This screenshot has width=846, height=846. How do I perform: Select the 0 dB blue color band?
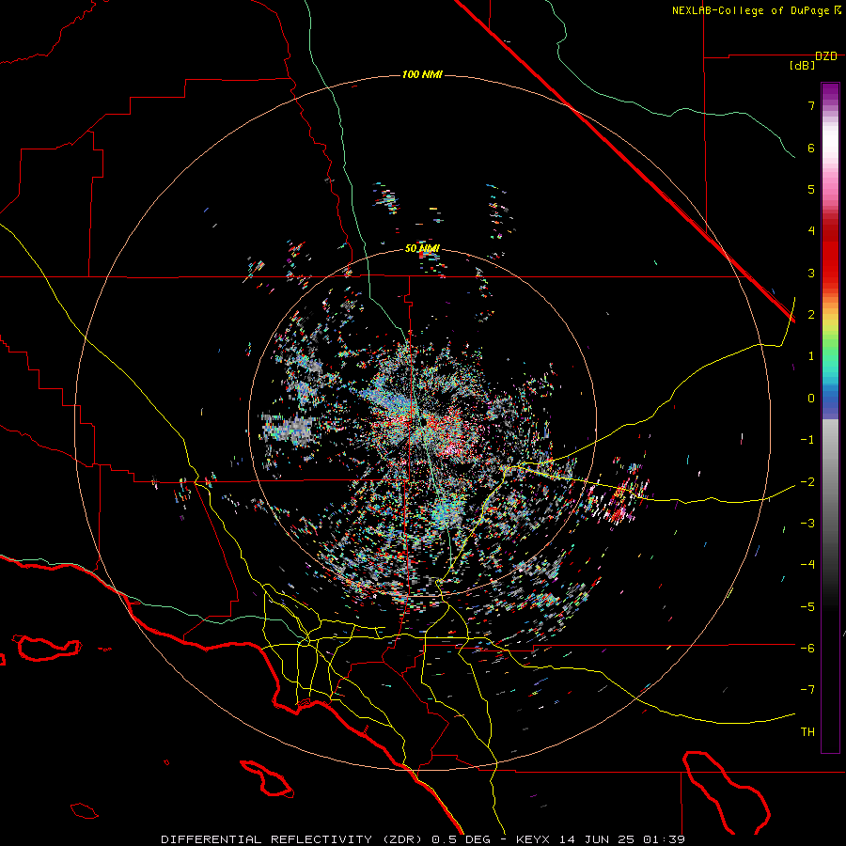(830, 399)
